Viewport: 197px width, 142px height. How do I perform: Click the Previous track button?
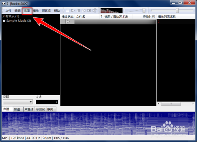pos(84,11)
